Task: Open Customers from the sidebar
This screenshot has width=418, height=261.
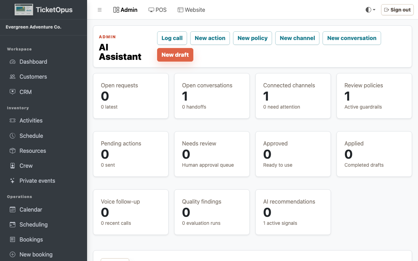Action: point(44,77)
